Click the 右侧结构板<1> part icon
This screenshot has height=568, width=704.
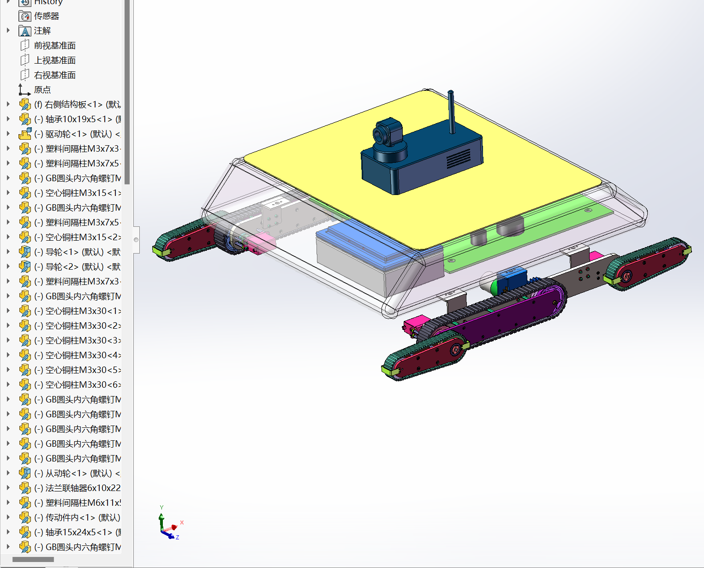pos(25,105)
